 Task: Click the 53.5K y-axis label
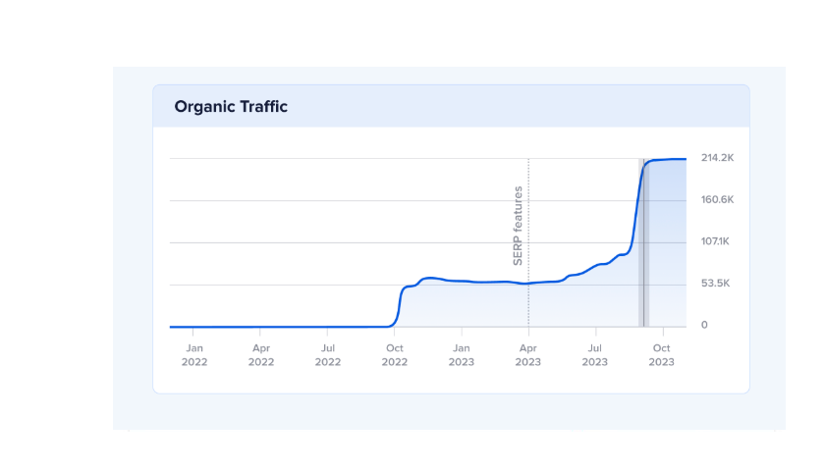tap(717, 285)
